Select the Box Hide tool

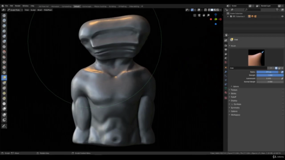(x=4, y=120)
